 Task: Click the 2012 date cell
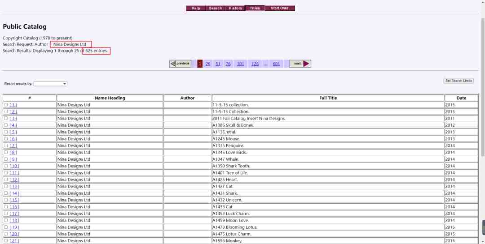point(462,125)
